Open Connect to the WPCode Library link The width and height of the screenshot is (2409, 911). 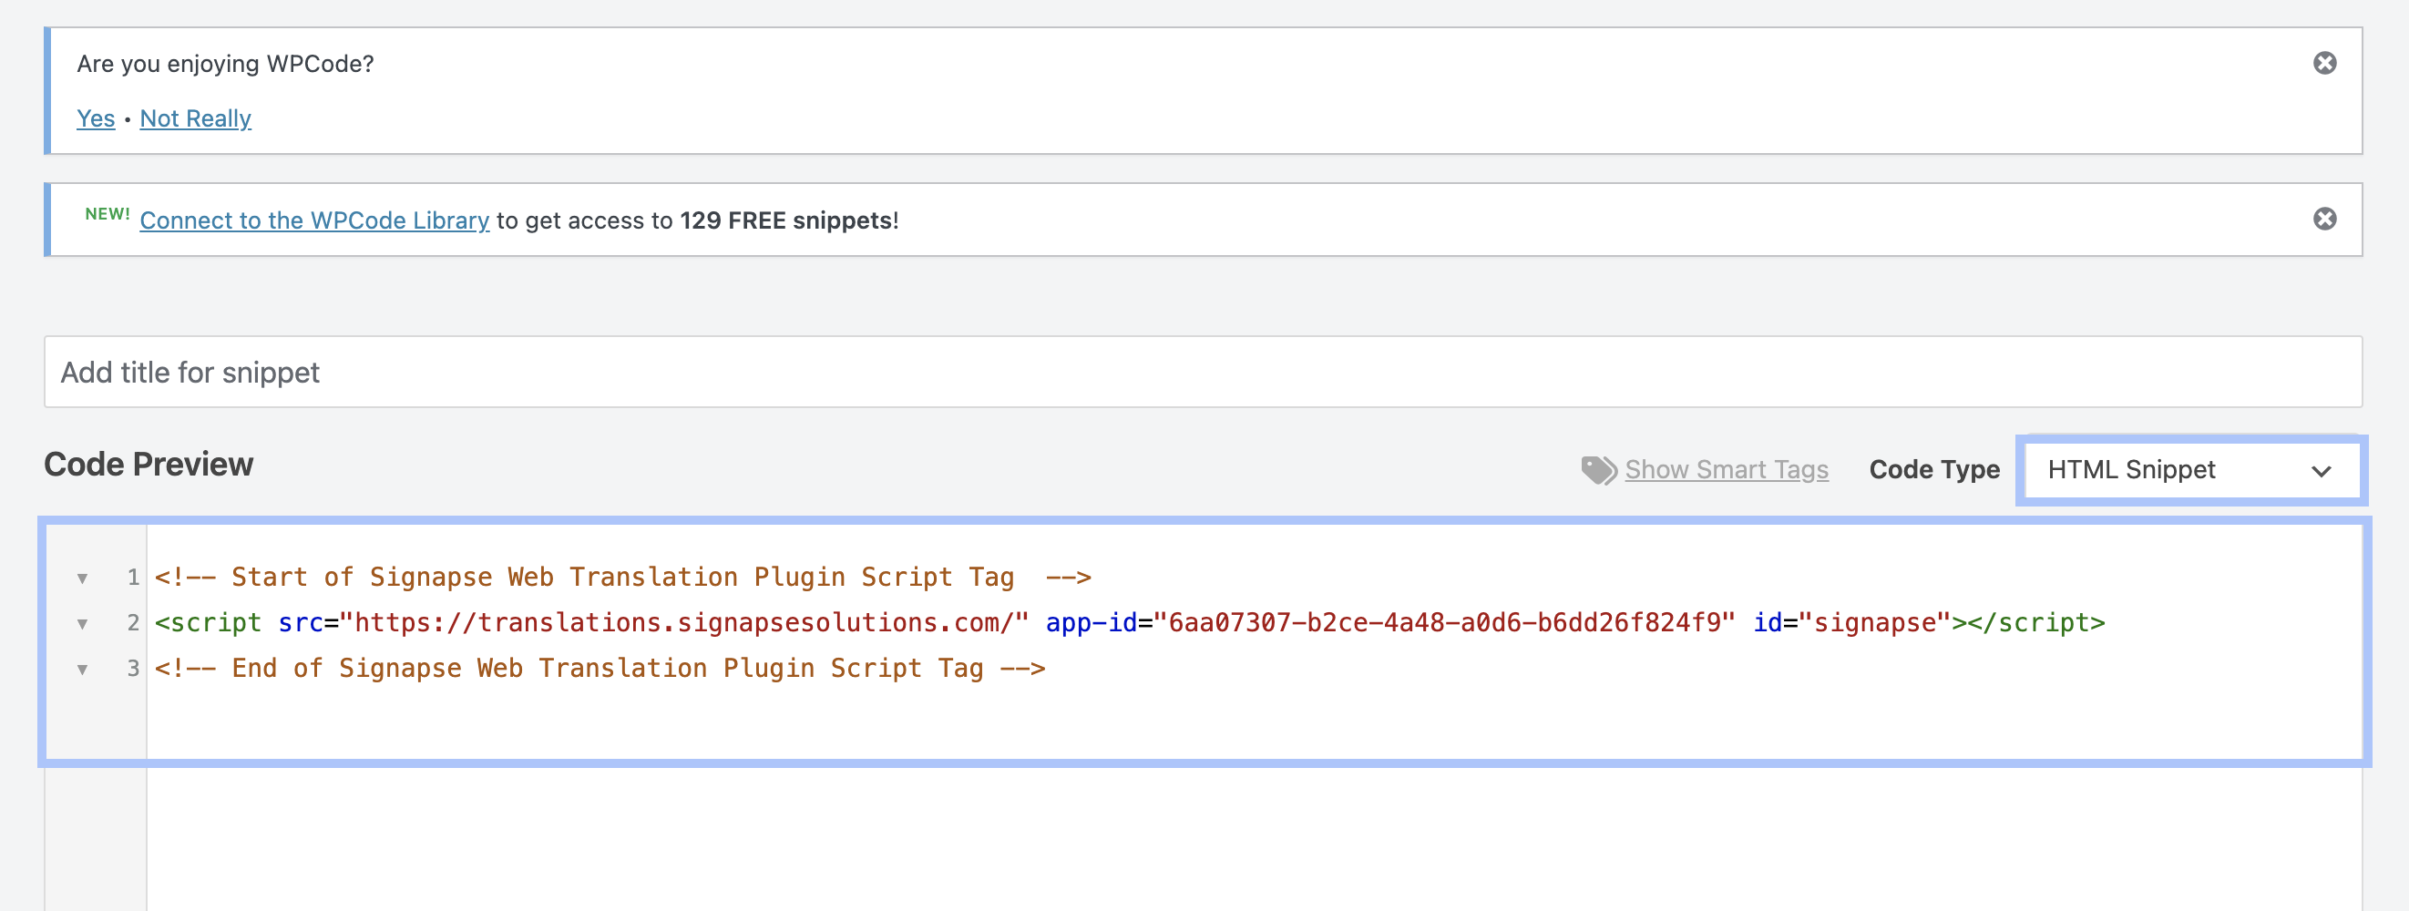314,220
